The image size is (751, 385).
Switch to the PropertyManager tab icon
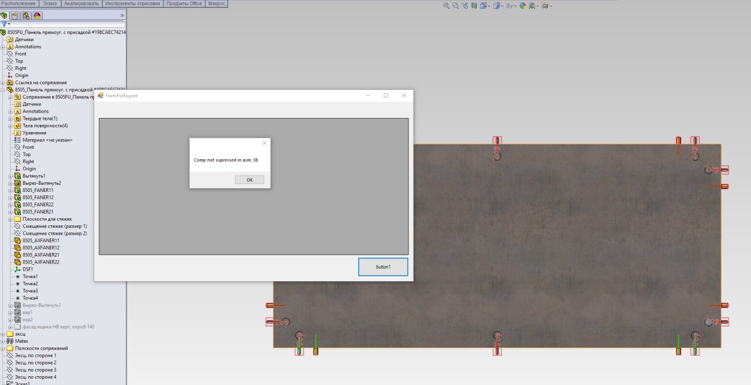pyautogui.click(x=15, y=15)
